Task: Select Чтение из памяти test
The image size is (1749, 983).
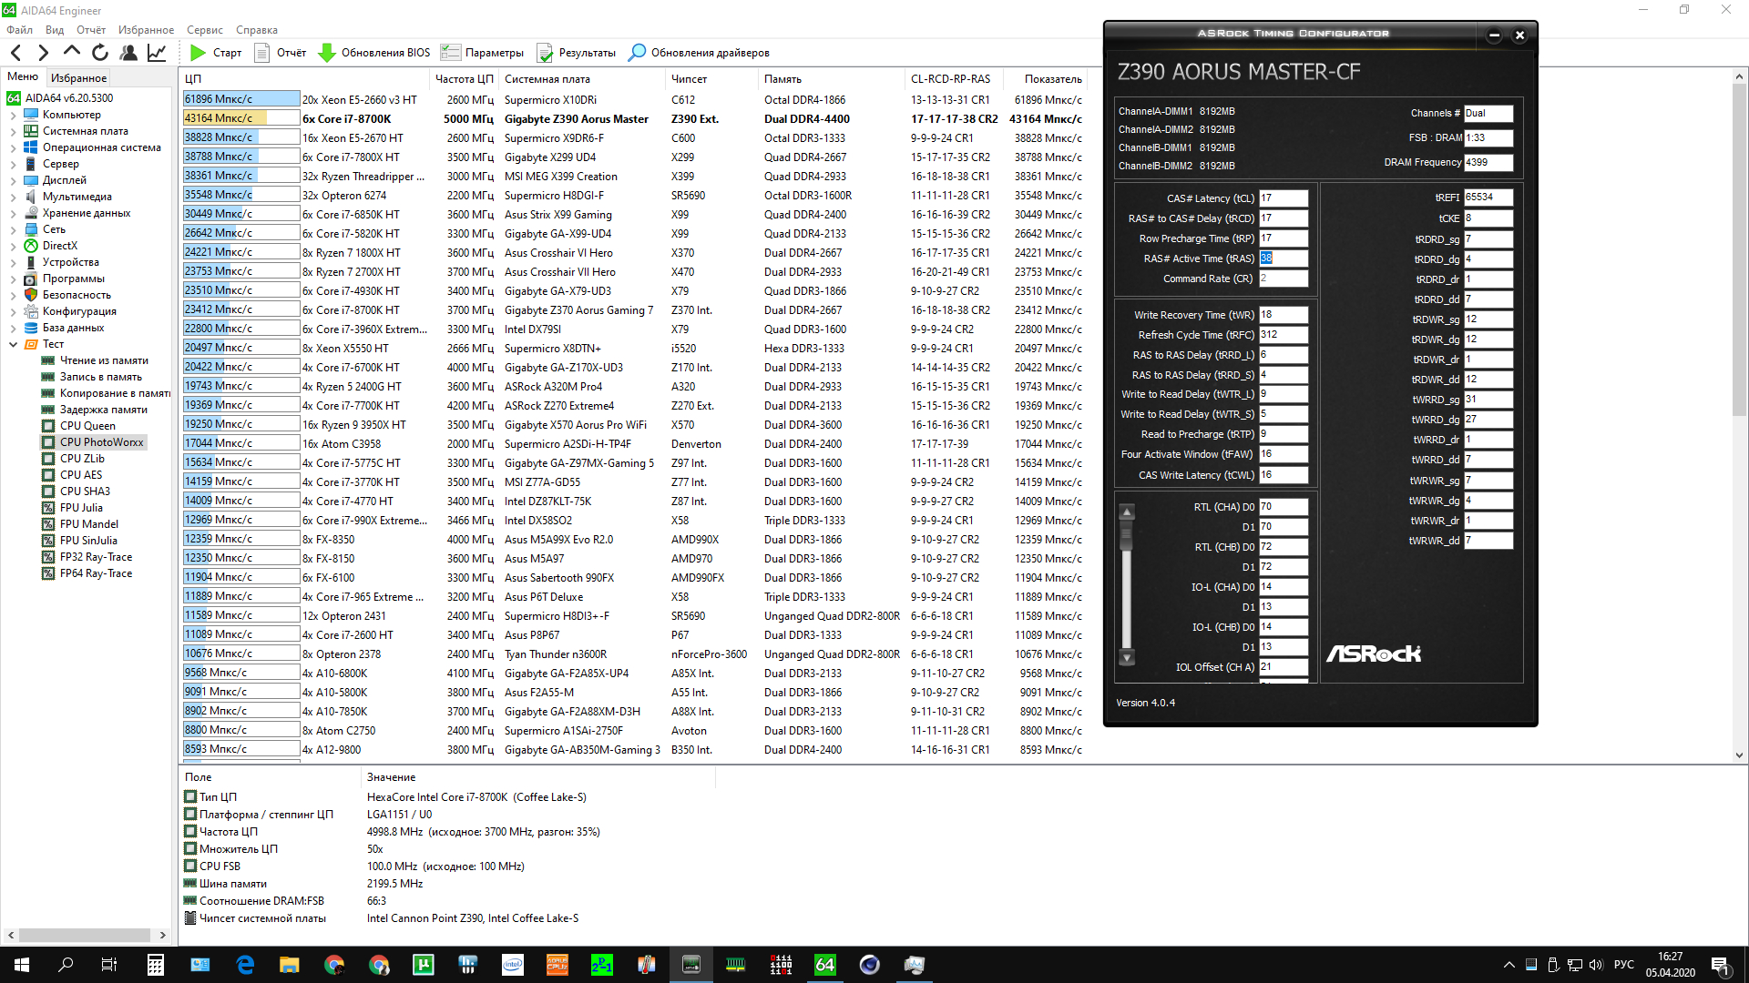Action: click(104, 360)
